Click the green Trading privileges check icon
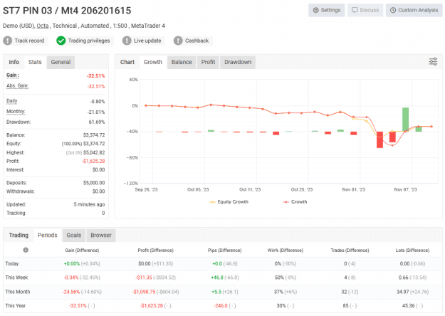 pyautogui.click(x=61, y=41)
